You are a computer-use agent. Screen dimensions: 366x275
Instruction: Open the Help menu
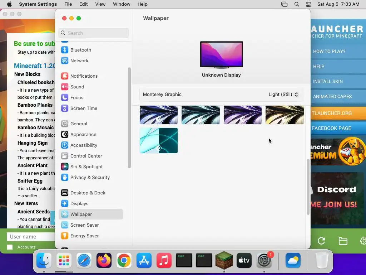click(142, 4)
